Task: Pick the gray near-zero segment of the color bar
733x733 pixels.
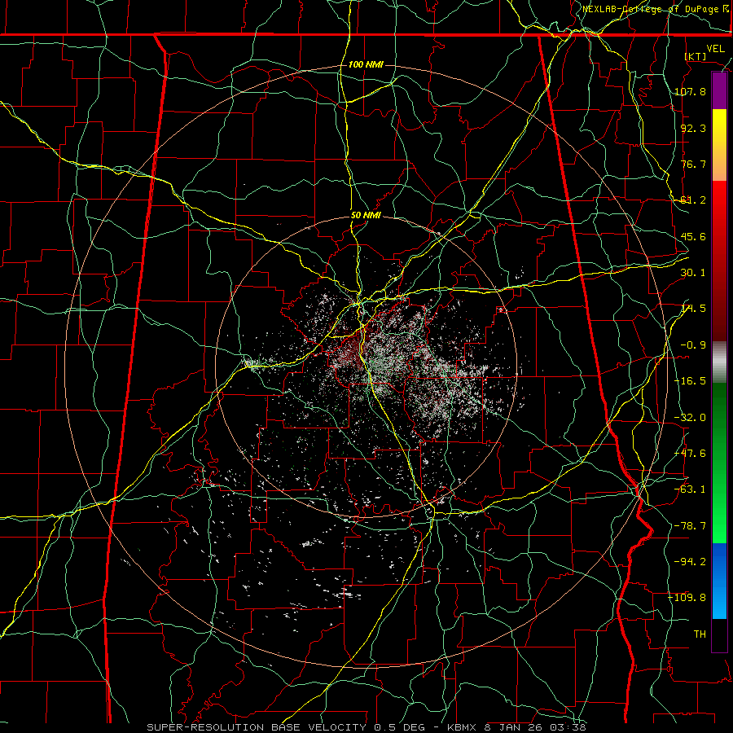Action: click(719, 362)
